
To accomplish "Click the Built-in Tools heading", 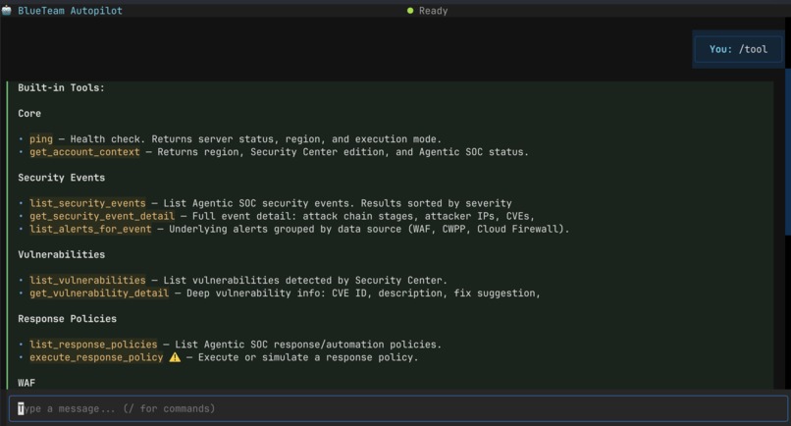I will [x=61, y=87].
